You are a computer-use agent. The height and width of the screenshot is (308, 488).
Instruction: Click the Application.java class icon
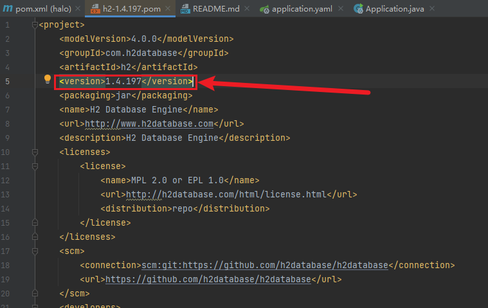[x=357, y=10]
